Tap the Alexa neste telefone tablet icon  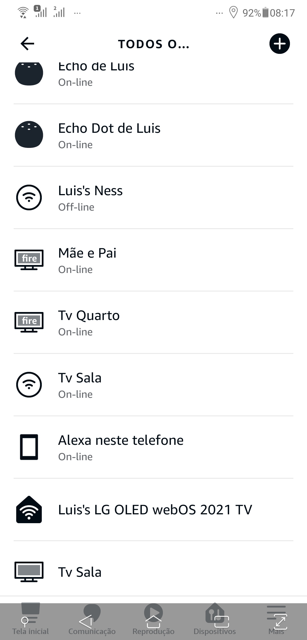(x=29, y=447)
